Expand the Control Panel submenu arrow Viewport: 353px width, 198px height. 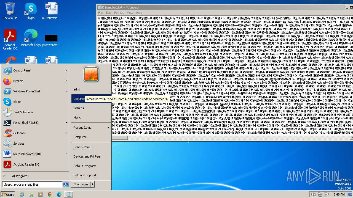(66, 70)
